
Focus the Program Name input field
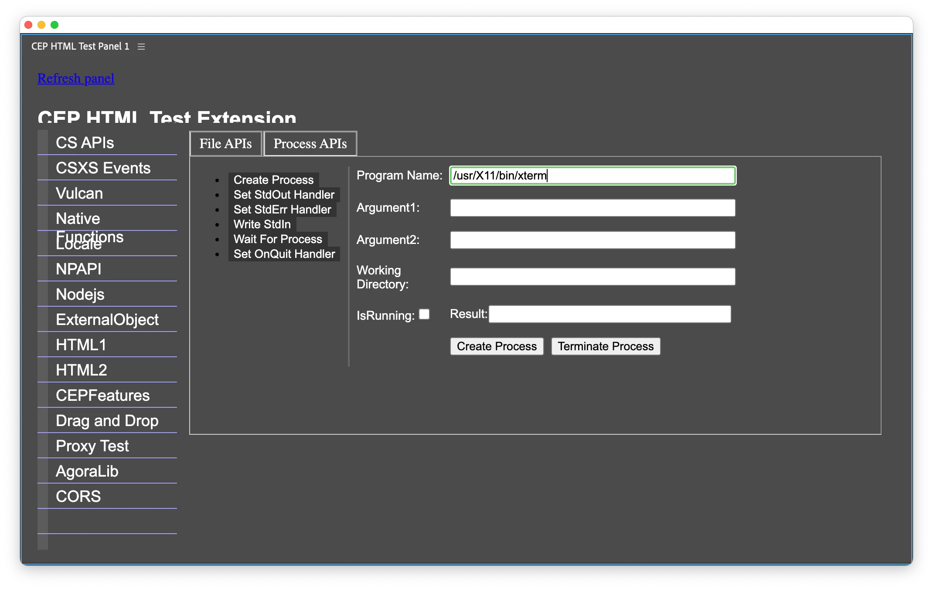(x=592, y=176)
